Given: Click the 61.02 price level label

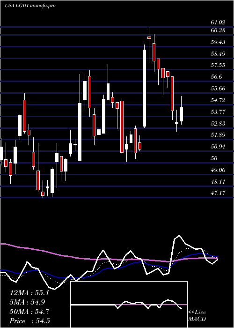Looking at the screenshot, I should pos(218,22).
